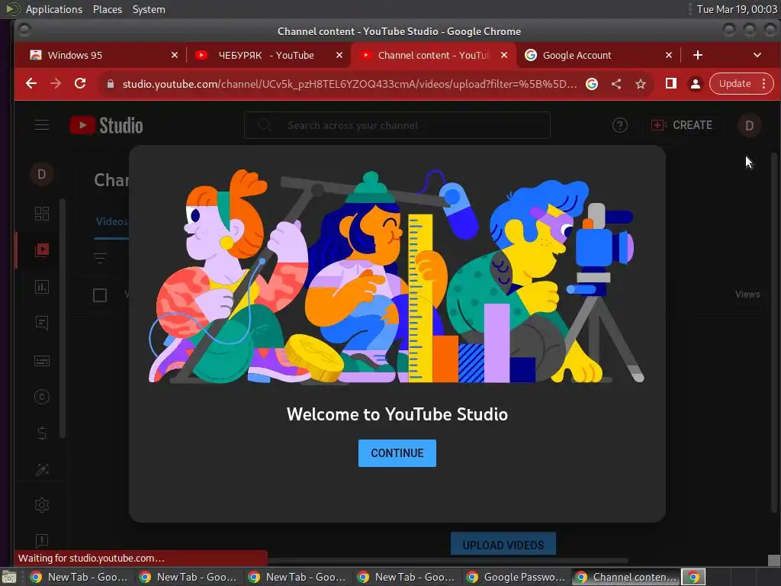Open the Google icon in address bar
This screenshot has height=586, width=781.
592,84
